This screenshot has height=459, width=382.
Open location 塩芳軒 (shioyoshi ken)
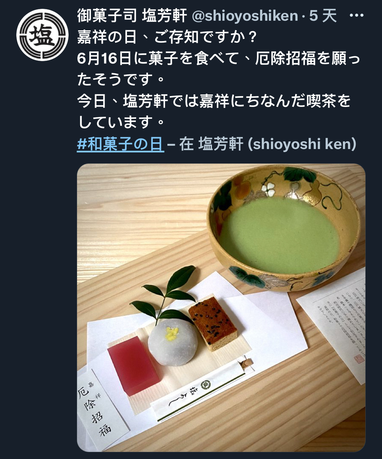tap(277, 144)
